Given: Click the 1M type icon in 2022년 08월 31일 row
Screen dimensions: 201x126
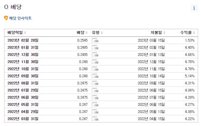Looking at the screenshot, I should click(x=95, y=83).
